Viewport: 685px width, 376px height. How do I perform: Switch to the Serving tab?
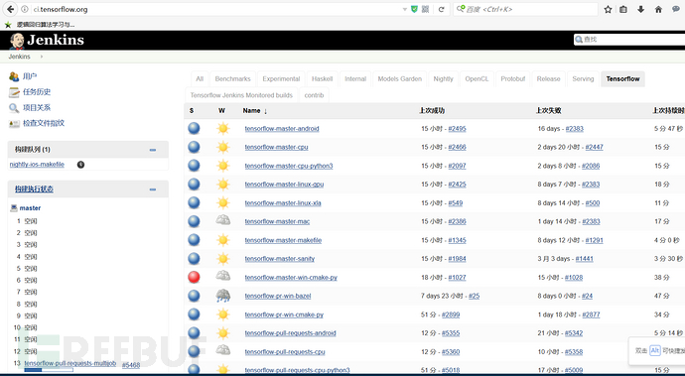[x=583, y=79]
